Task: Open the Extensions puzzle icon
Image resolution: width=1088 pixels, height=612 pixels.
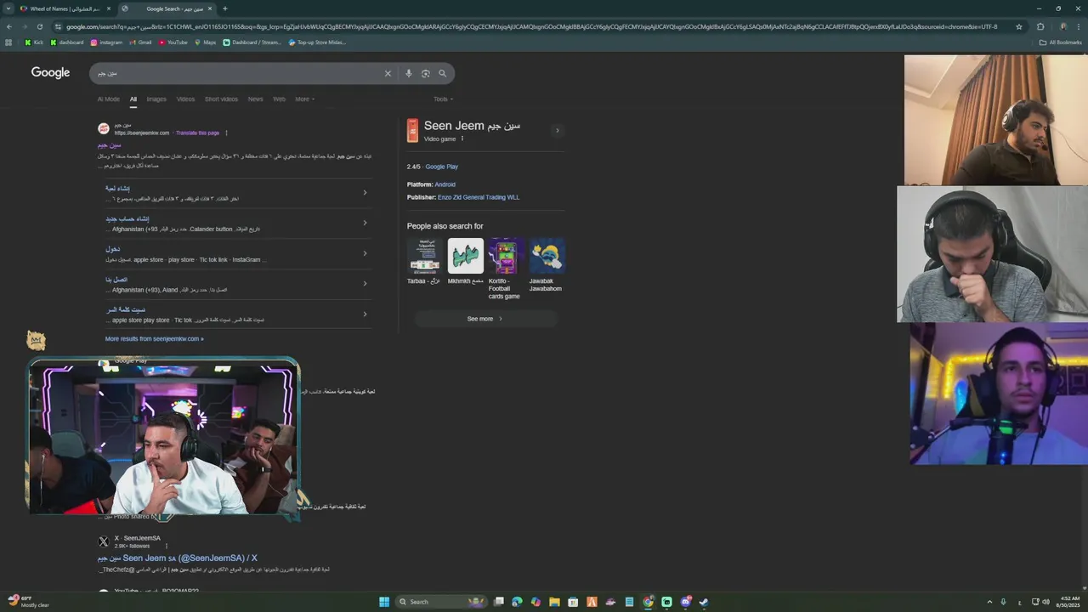Action: 1040,26
